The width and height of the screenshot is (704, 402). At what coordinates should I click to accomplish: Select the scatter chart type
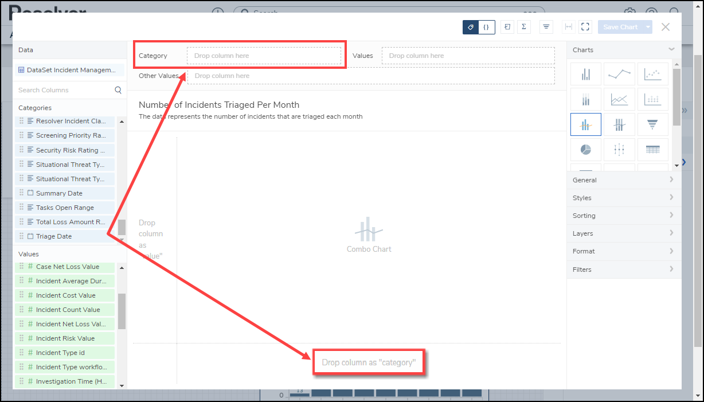tap(652, 75)
